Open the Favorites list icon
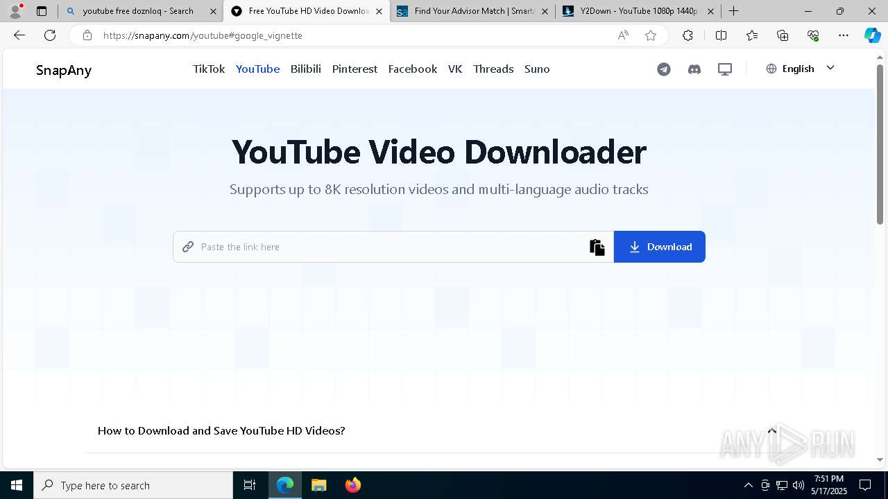This screenshot has width=888, height=499. click(752, 35)
